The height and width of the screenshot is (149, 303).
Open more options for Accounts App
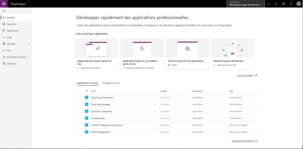click(x=155, y=118)
